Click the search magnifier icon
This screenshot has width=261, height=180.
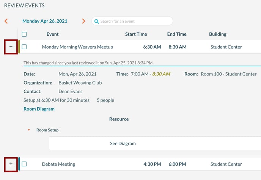coord(96,21)
